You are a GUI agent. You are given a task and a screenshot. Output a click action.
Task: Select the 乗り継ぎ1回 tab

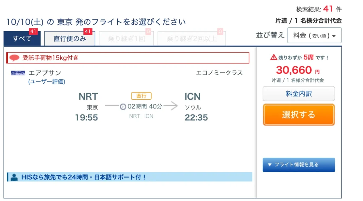(126, 38)
